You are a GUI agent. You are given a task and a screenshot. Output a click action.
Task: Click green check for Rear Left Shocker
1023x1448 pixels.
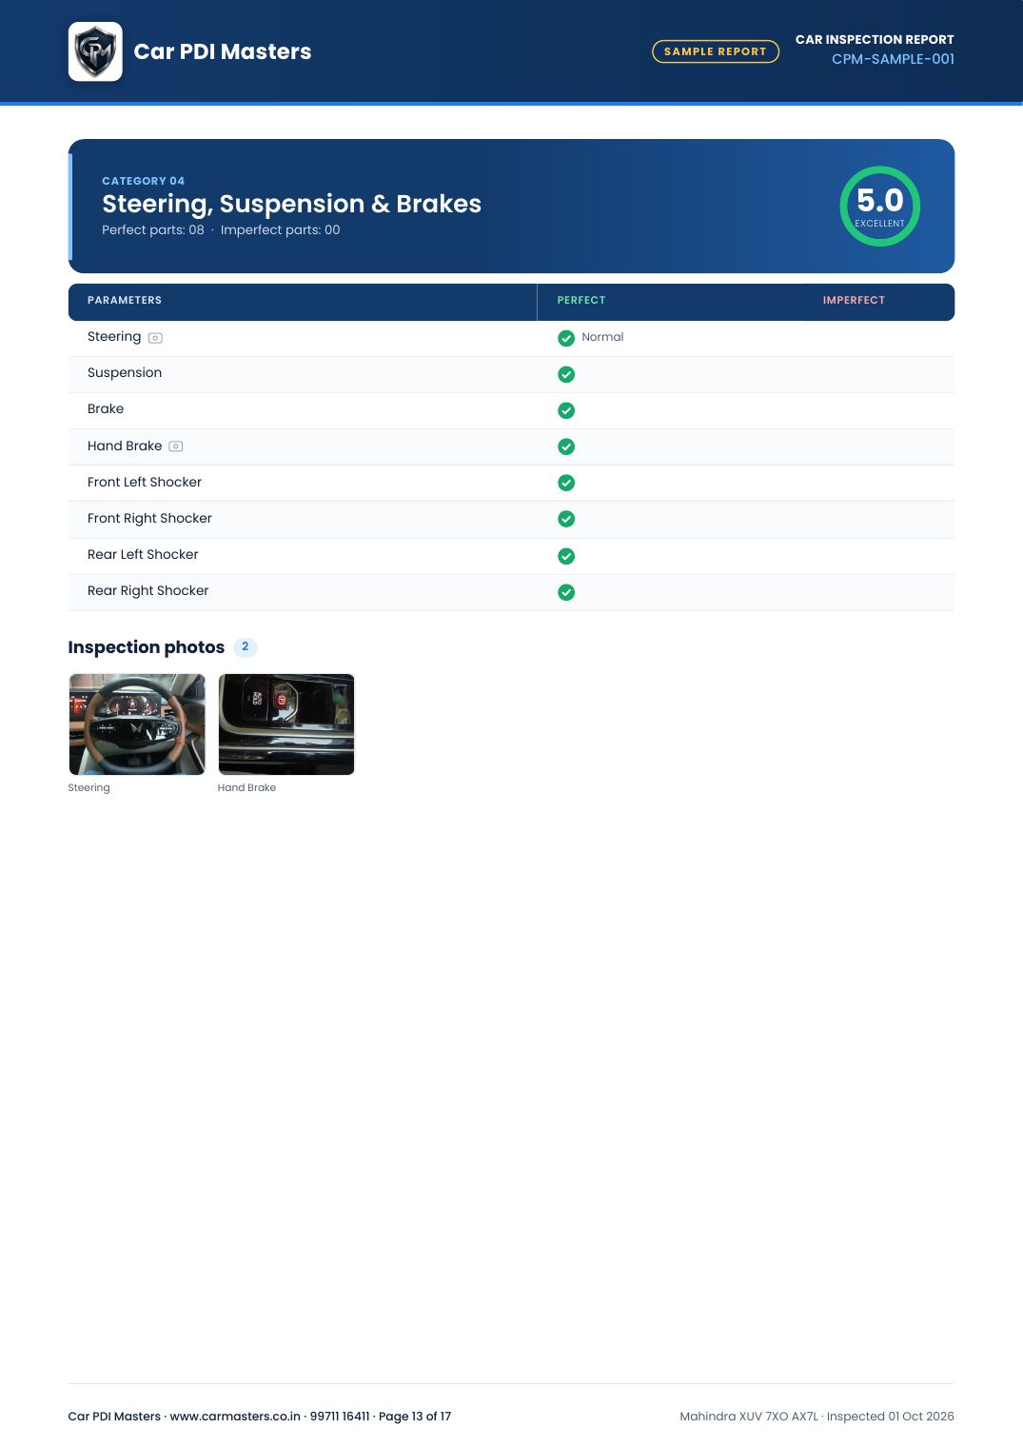click(x=566, y=556)
